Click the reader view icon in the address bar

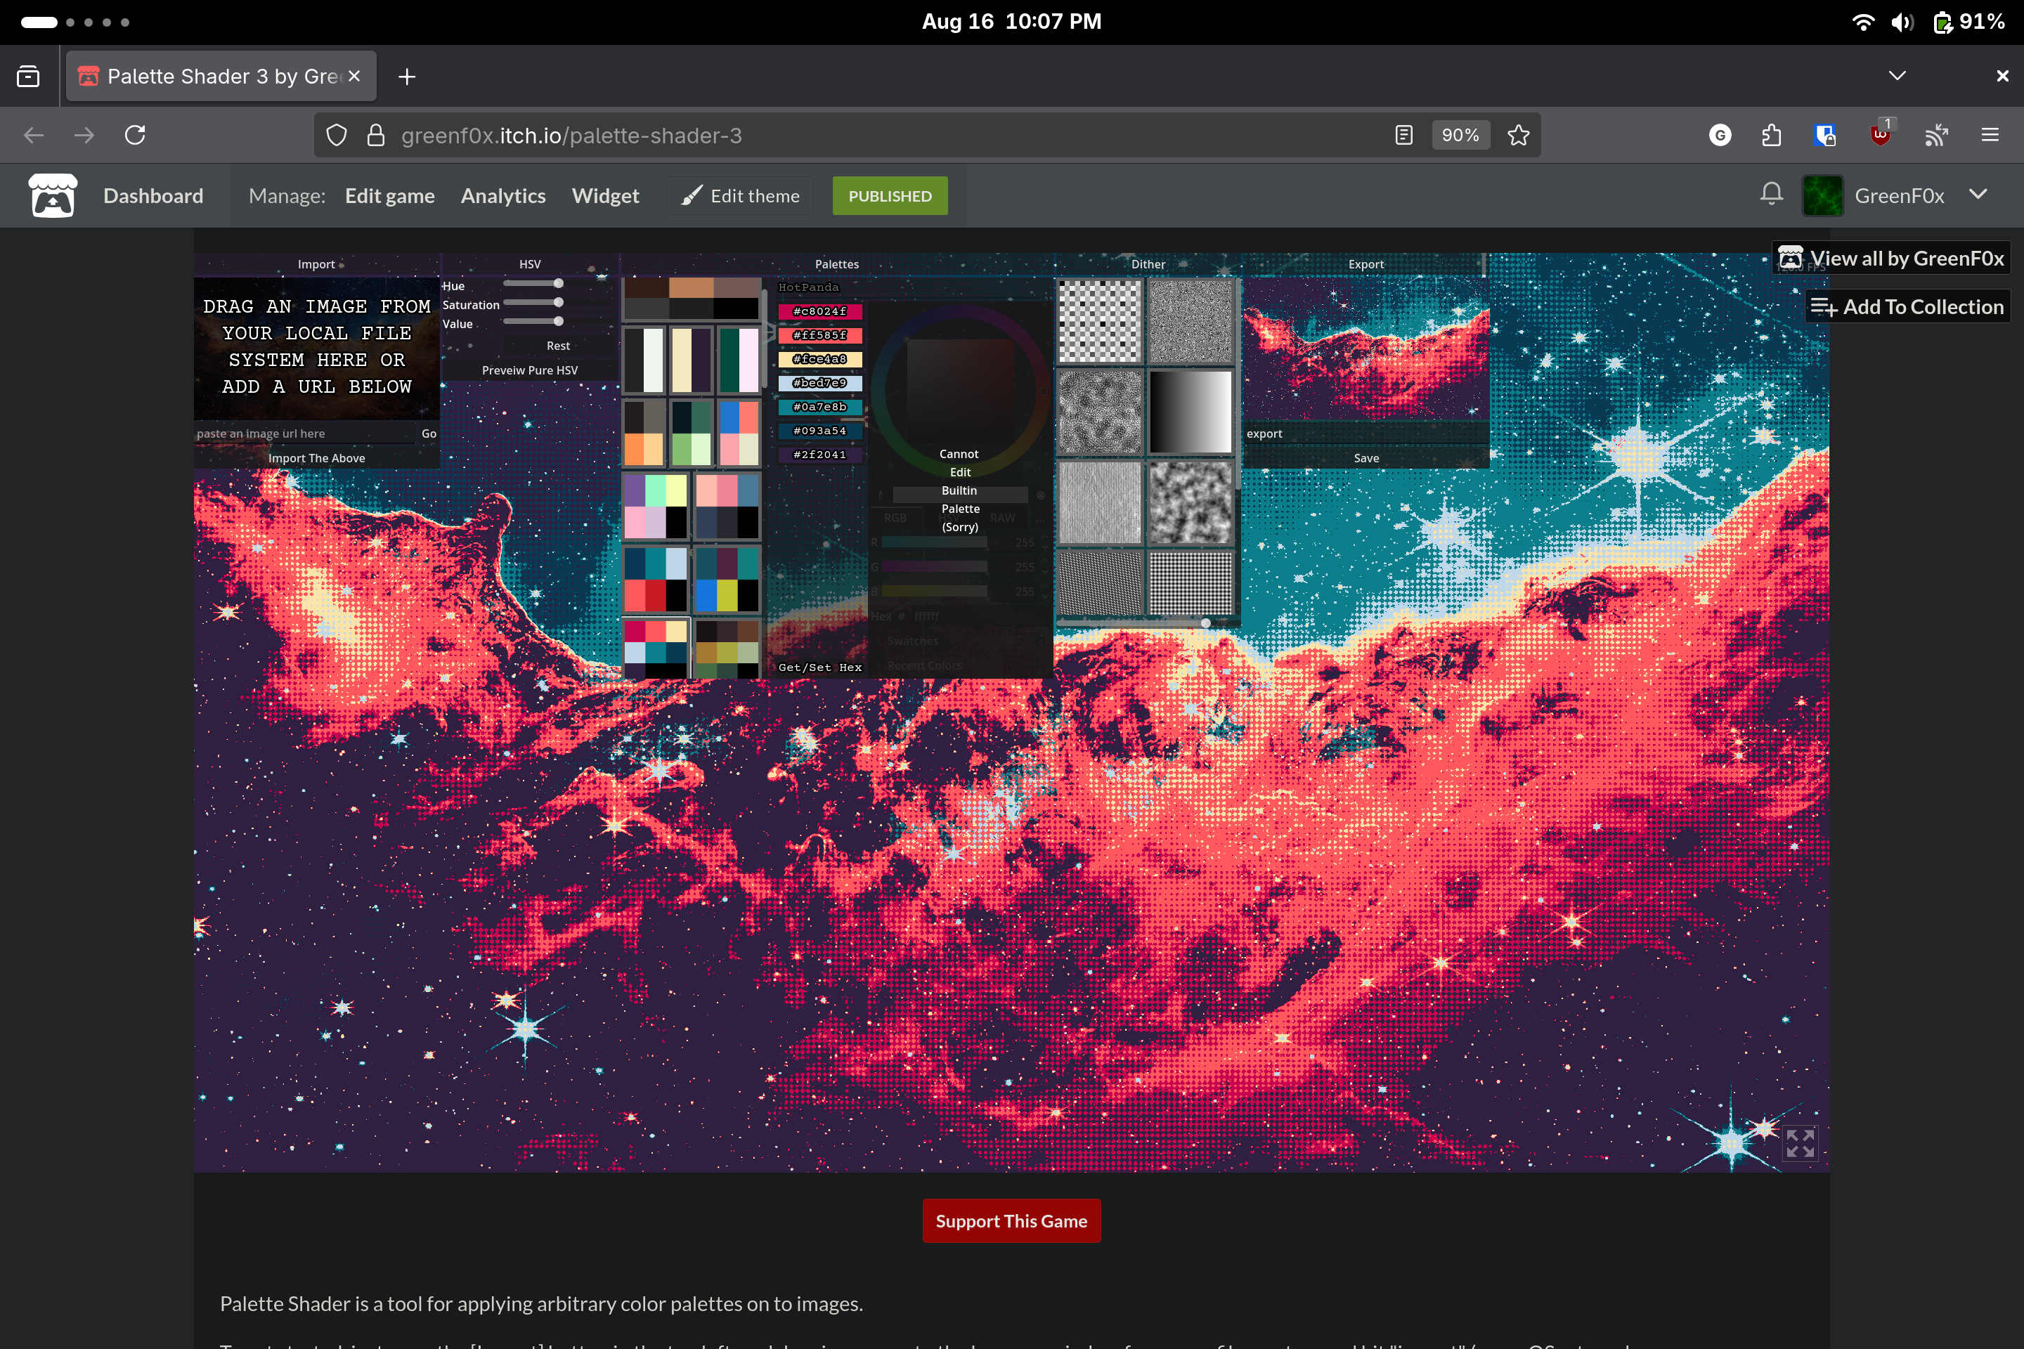tap(1403, 134)
